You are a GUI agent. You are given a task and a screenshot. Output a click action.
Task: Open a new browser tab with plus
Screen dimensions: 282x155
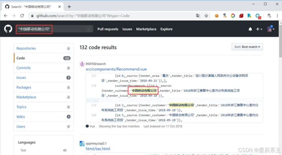coord(69,7)
